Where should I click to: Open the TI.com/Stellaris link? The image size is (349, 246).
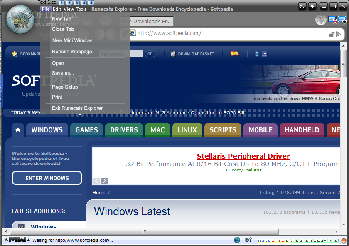pos(243,170)
